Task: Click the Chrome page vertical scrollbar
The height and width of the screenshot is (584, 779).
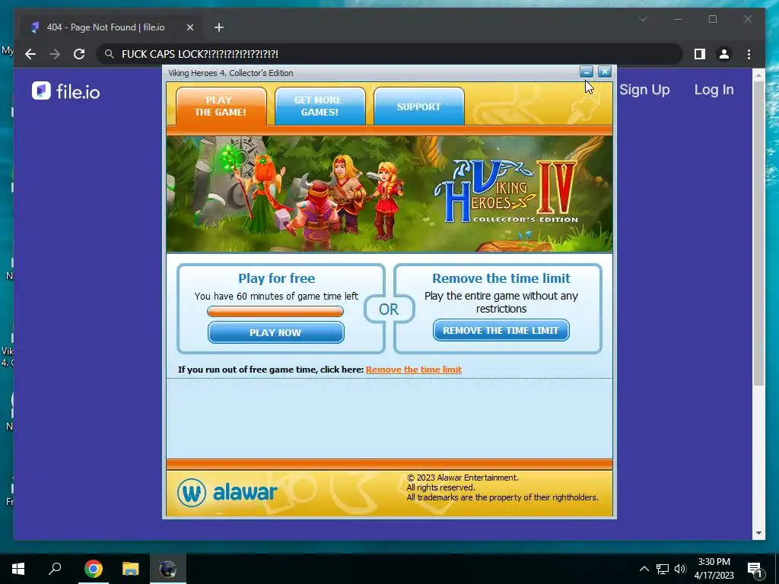Action: pyautogui.click(x=758, y=233)
